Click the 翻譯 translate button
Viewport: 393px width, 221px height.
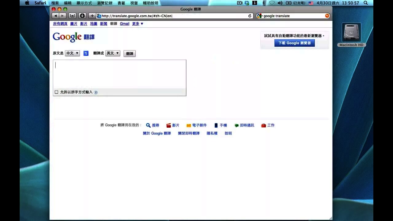point(130,54)
